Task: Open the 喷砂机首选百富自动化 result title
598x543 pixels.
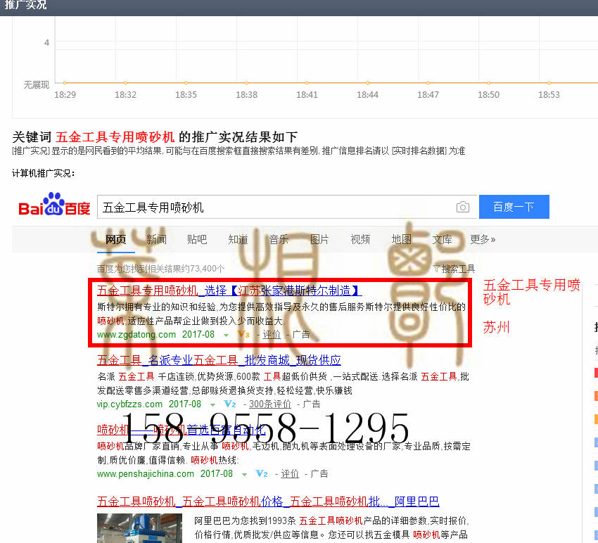Action: pyautogui.click(x=182, y=430)
